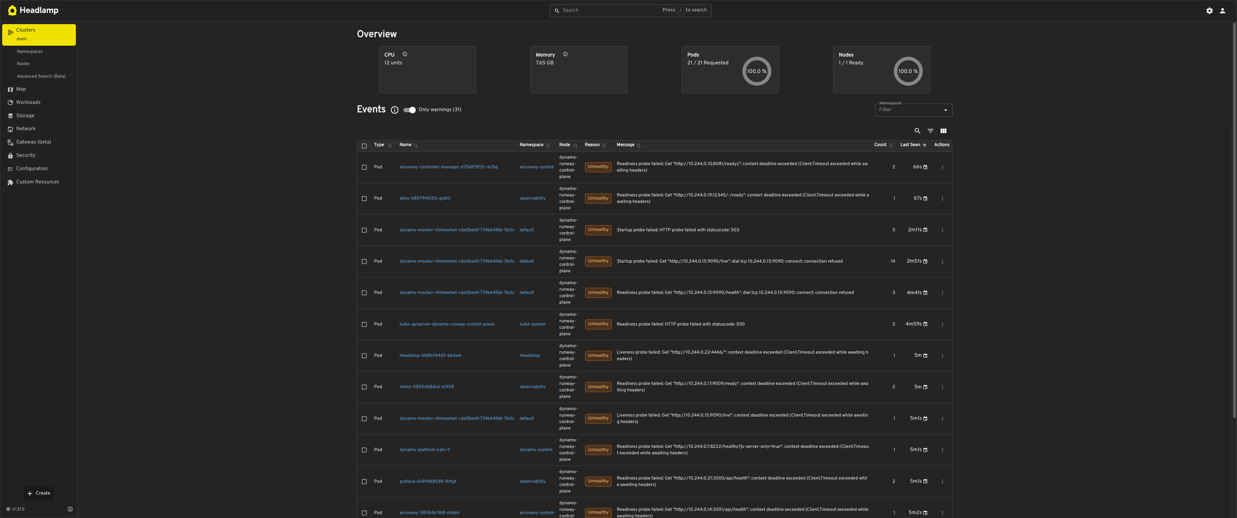Screen dimensions: 1237x518
Task: Select the headlamp-6fd8cf44d5-bb4vm row checkbox
Action: tap(364, 355)
